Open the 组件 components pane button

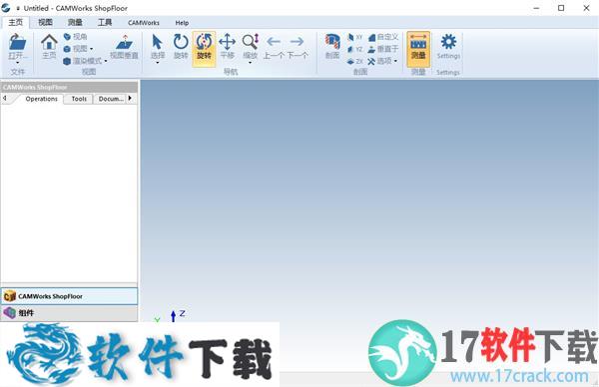(x=69, y=313)
